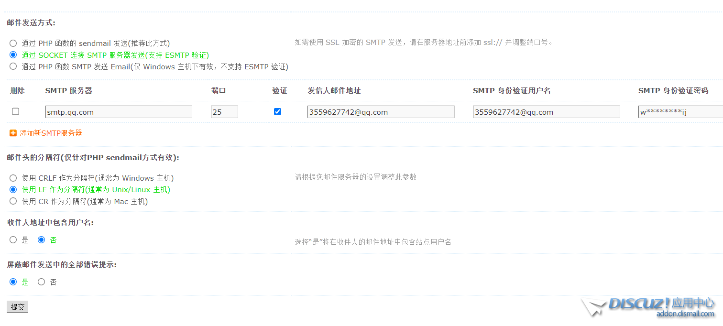Click the SMTP server field containing smtp.qq.com
The image size is (723, 326).
[119, 112]
